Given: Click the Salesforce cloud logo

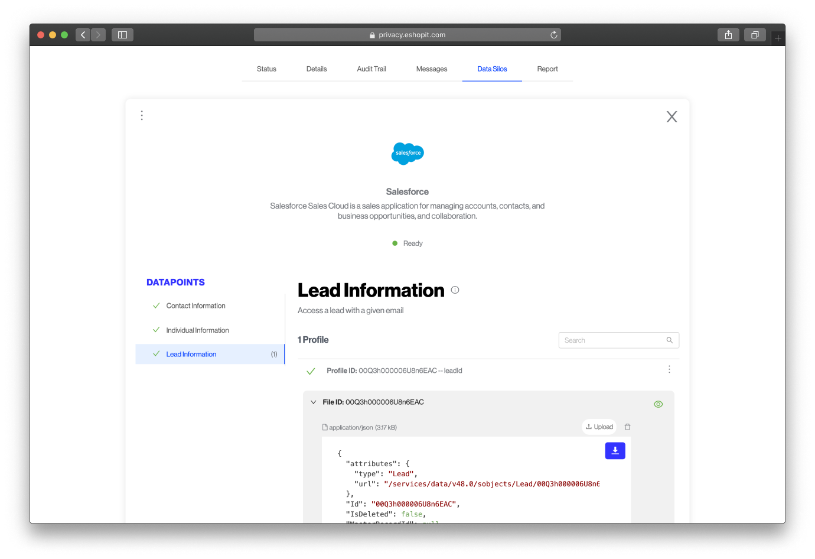Looking at the screenshot, I should point(407,153).
